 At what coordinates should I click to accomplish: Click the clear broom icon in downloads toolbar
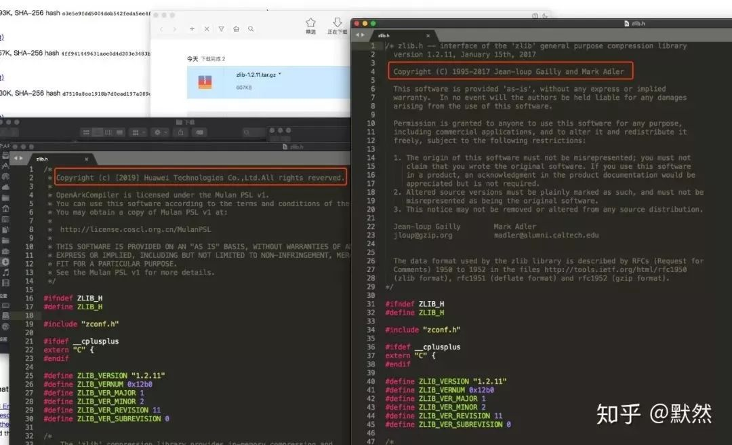click(x=237, y=29)
